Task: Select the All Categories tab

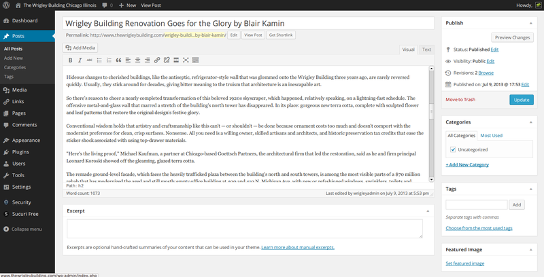Action: (x=462, y=136)
